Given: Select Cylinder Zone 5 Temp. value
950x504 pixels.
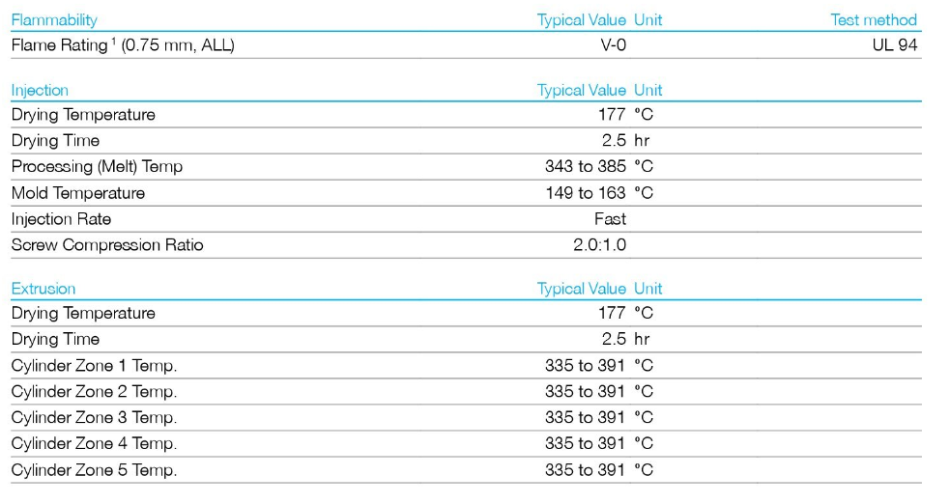Looking at the screenshot, I should [x=585, y=470].
